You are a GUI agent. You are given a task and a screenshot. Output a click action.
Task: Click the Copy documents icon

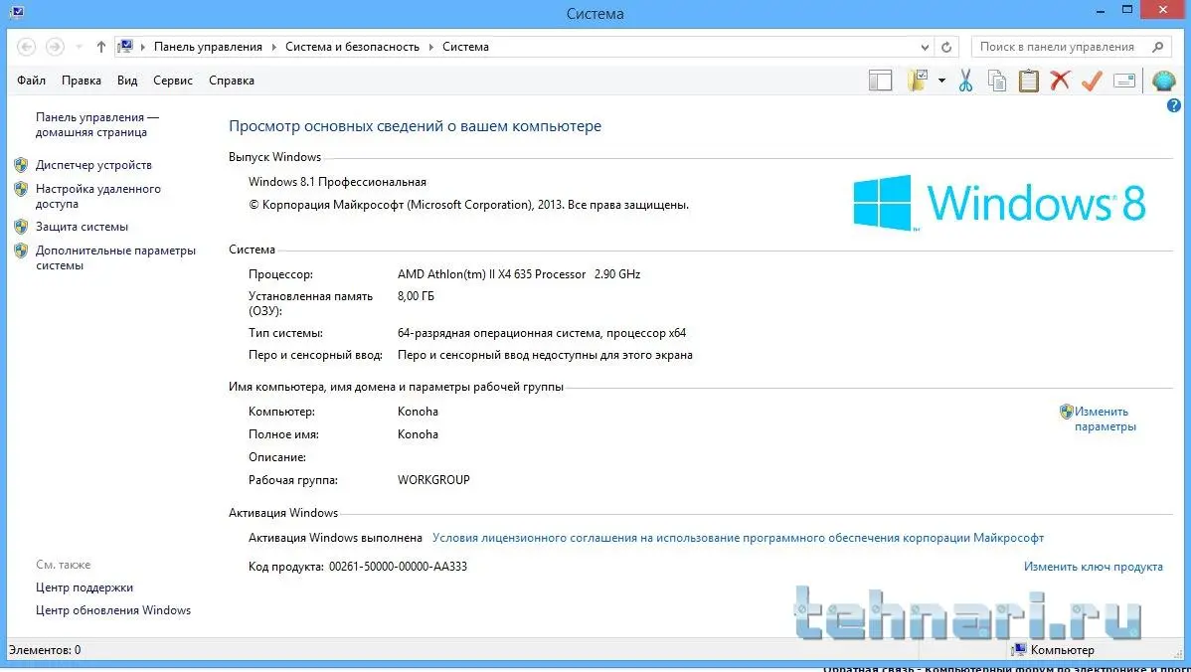[996, 81]
